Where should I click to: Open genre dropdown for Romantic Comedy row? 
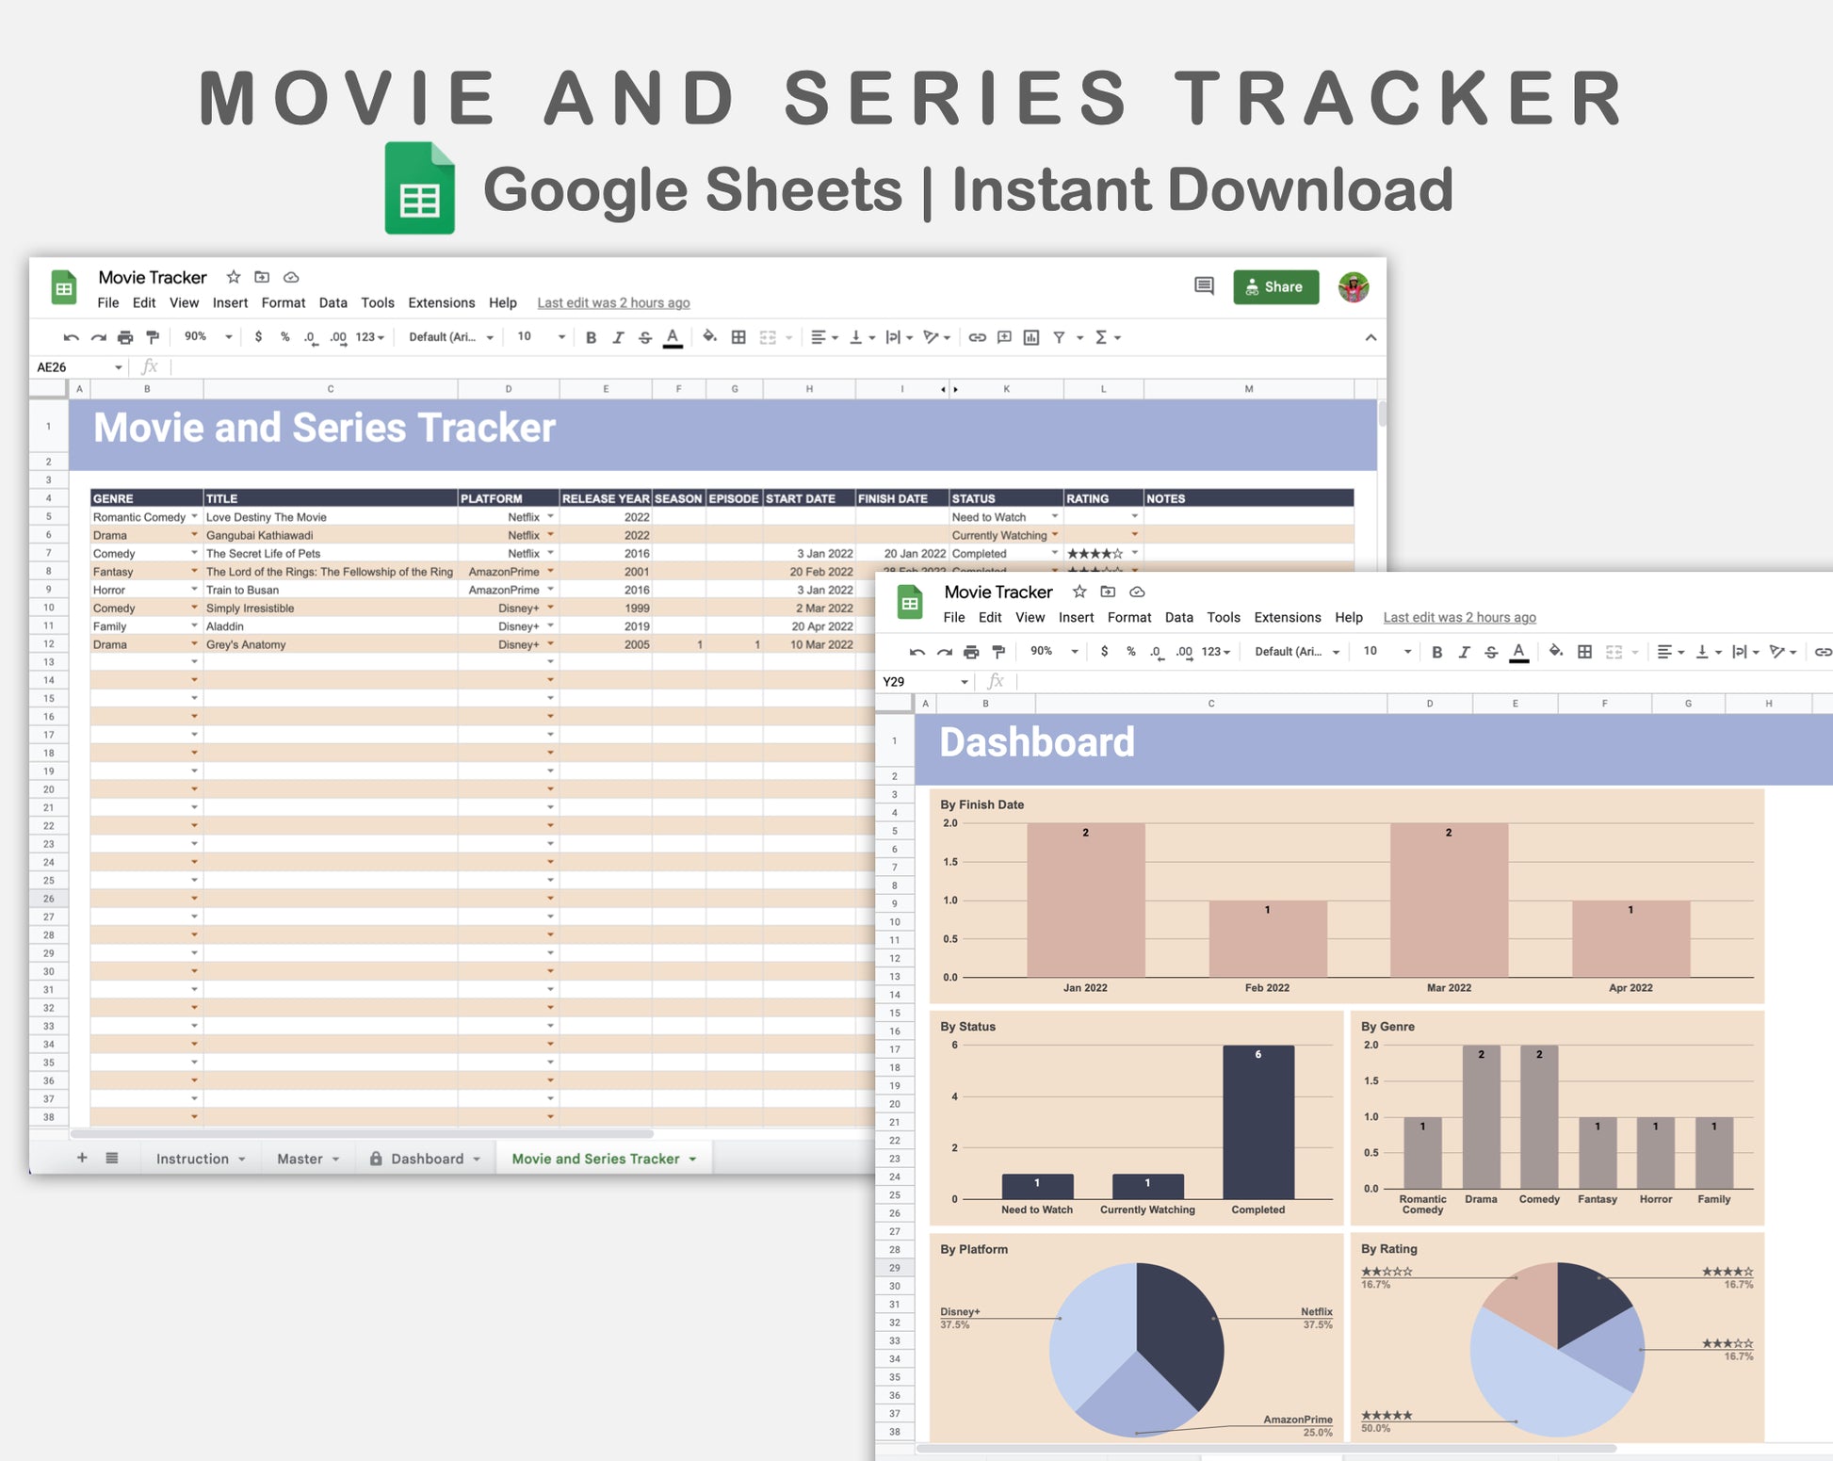point(195,516)
